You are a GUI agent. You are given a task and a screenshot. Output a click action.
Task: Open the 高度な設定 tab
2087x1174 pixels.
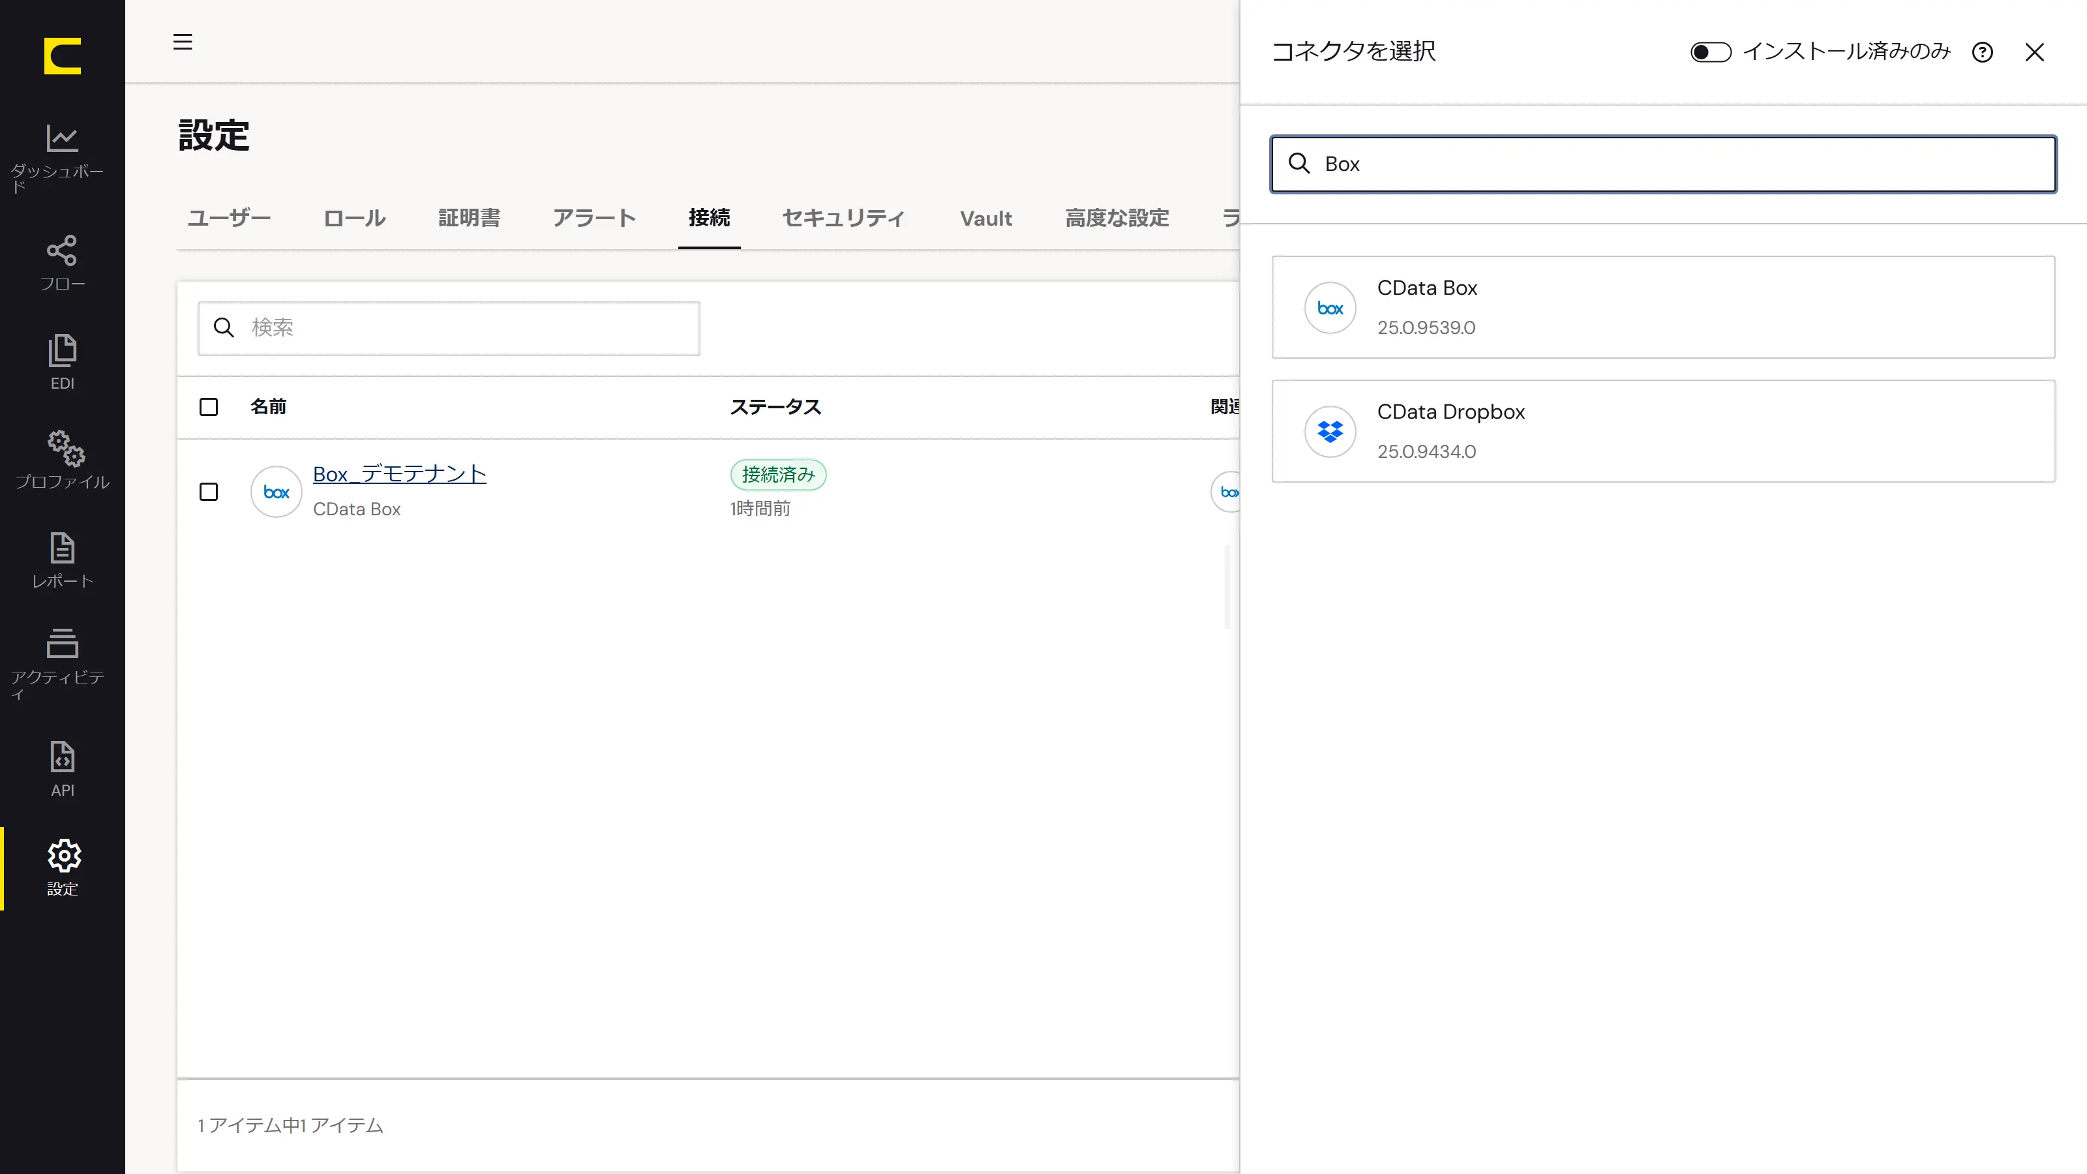pos(1117,218)
